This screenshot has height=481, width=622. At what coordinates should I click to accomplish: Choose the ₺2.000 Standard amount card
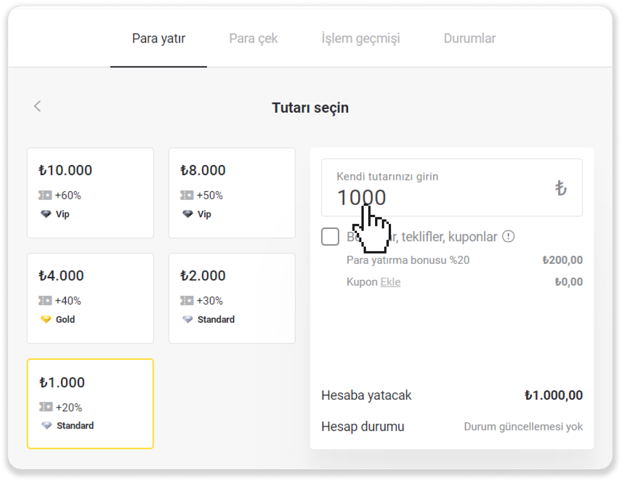click(x=232, y=298)
